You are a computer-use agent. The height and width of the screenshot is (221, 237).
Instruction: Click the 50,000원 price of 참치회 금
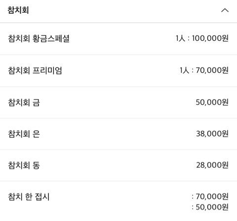(212, 102)
